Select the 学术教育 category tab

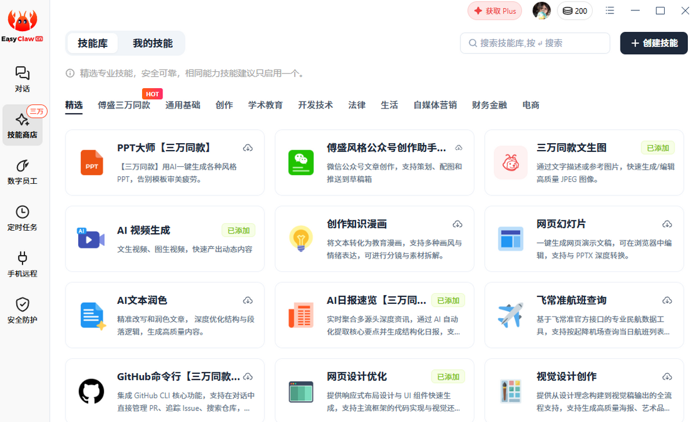pos(266,105)
